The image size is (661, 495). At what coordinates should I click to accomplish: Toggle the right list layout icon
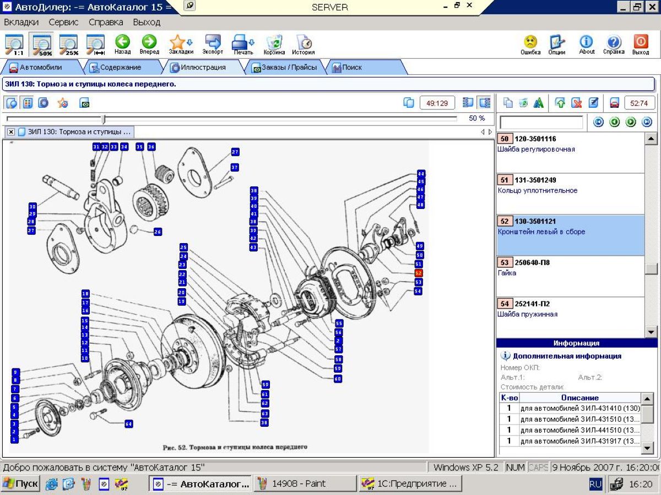coord(484,103)
